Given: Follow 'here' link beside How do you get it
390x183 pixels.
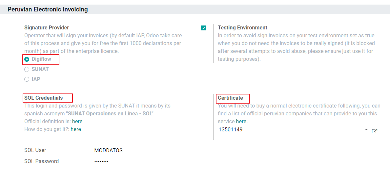Looking at the screenshot, I should pos(76,129).
